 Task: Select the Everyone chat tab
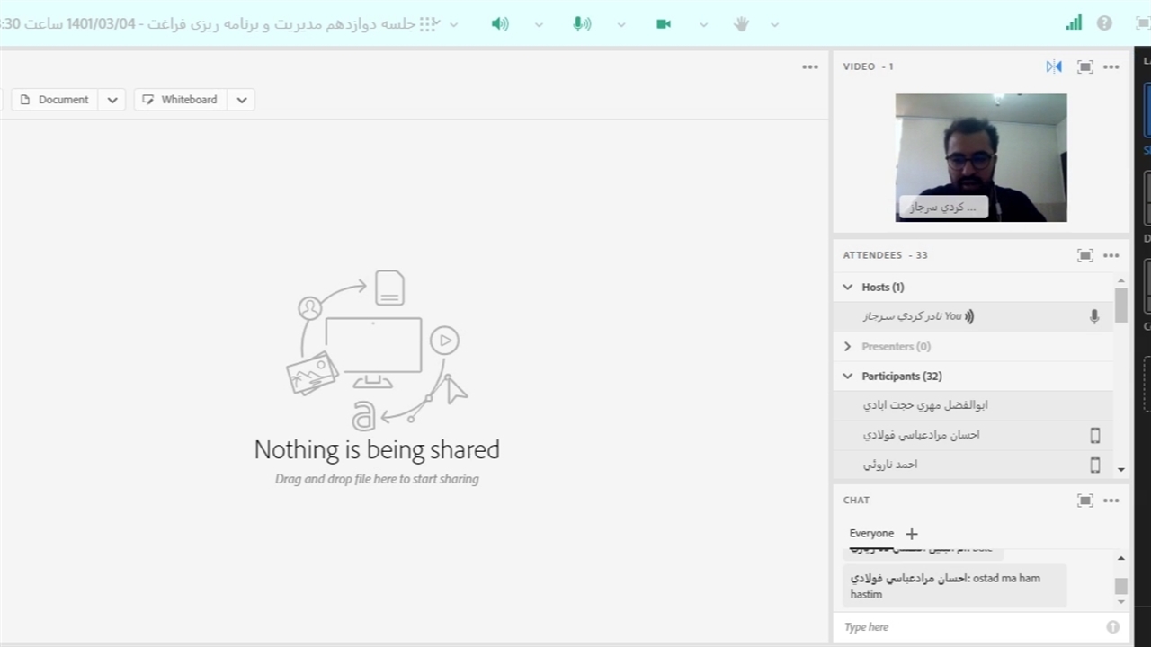(871, 534)
